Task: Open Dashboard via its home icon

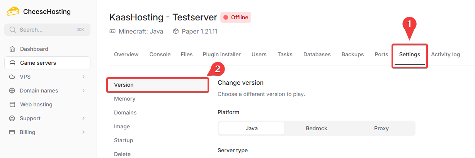Action: point(13,49)
